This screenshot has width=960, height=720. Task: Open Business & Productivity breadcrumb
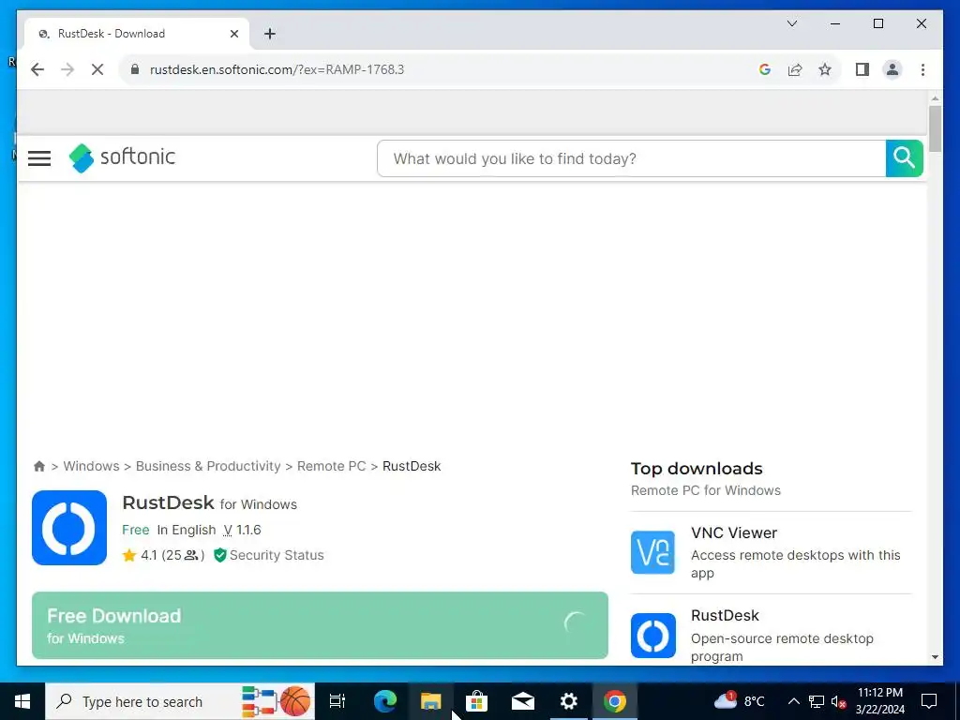[x=208, y=466]
